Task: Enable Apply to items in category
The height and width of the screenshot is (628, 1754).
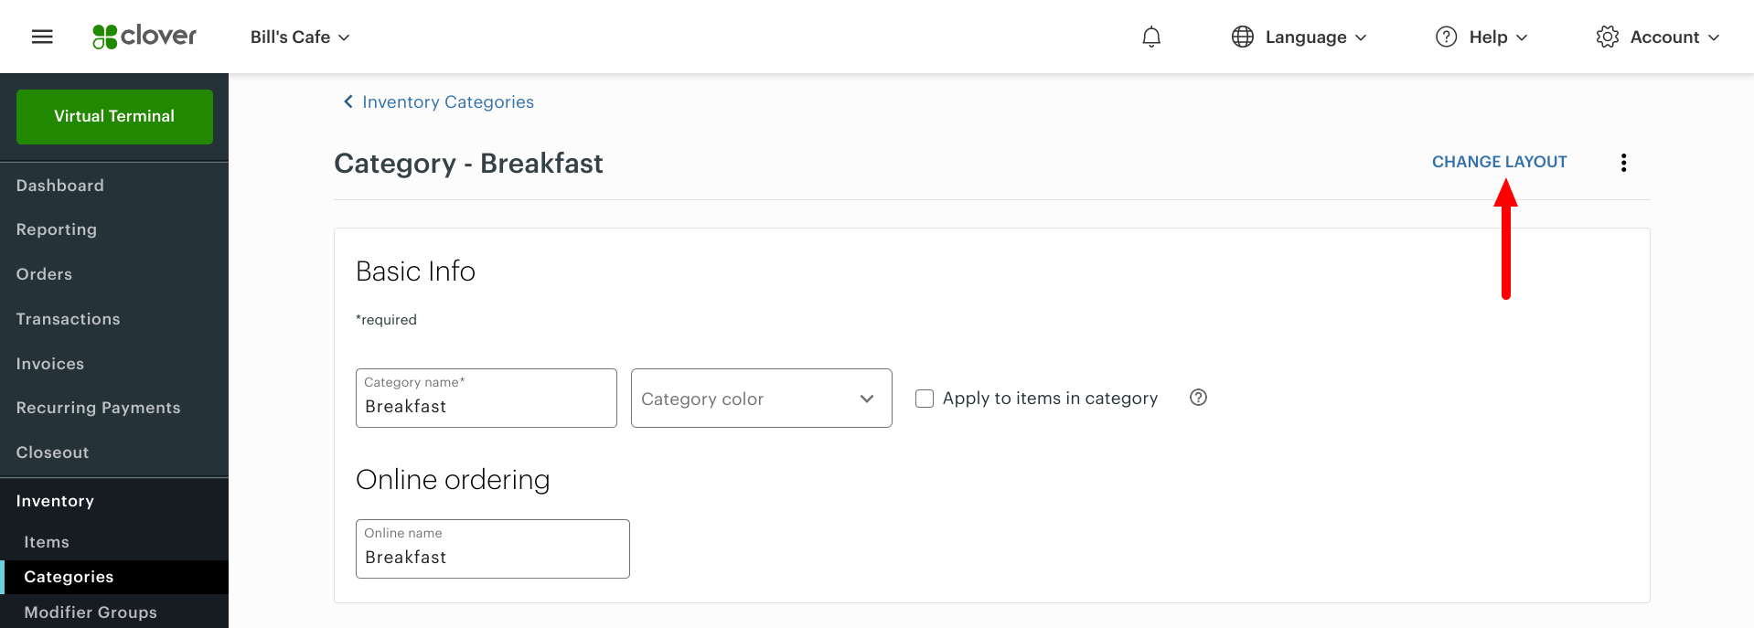Action: point(924,398)
